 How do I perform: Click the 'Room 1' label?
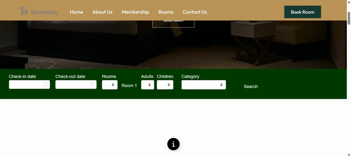(129, 86)
